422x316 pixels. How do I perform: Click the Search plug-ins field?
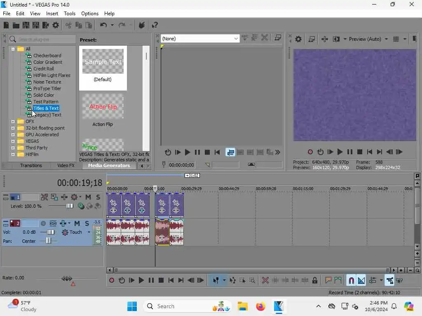click(42, 39)
